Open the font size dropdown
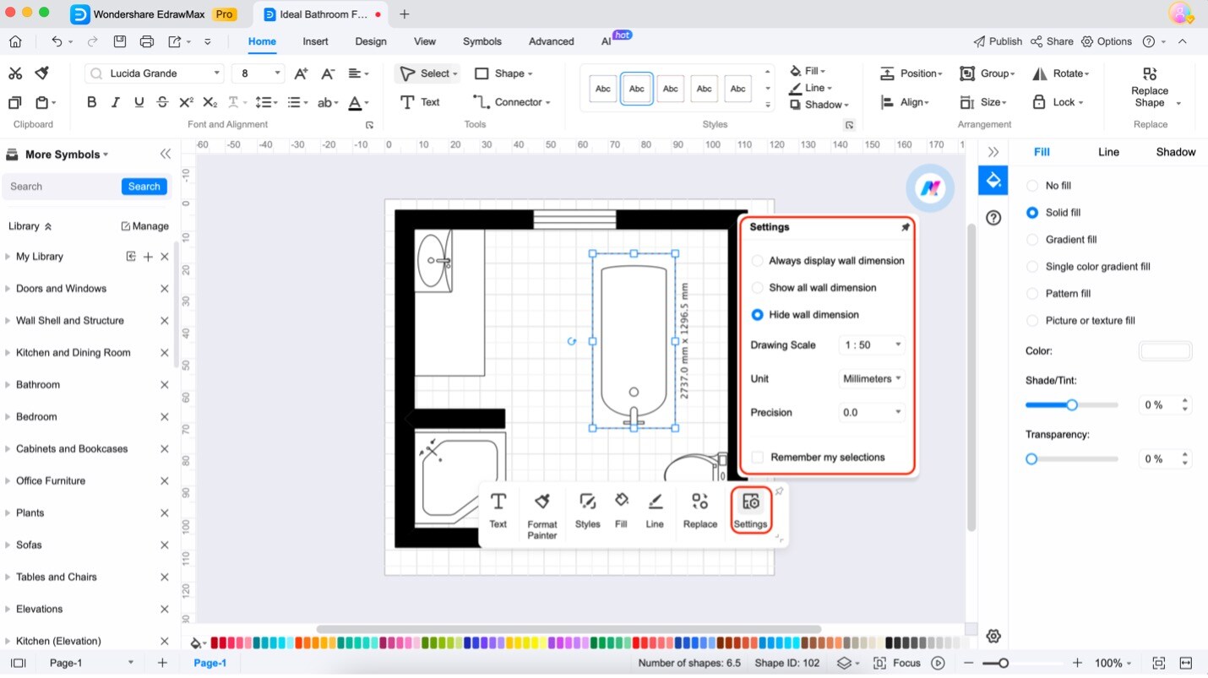 (258, 73)
